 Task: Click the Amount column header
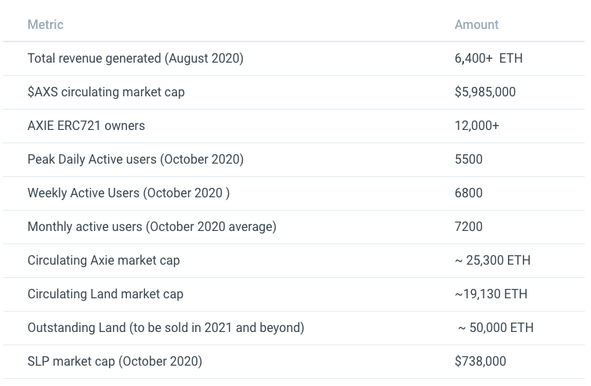point(477,25)
